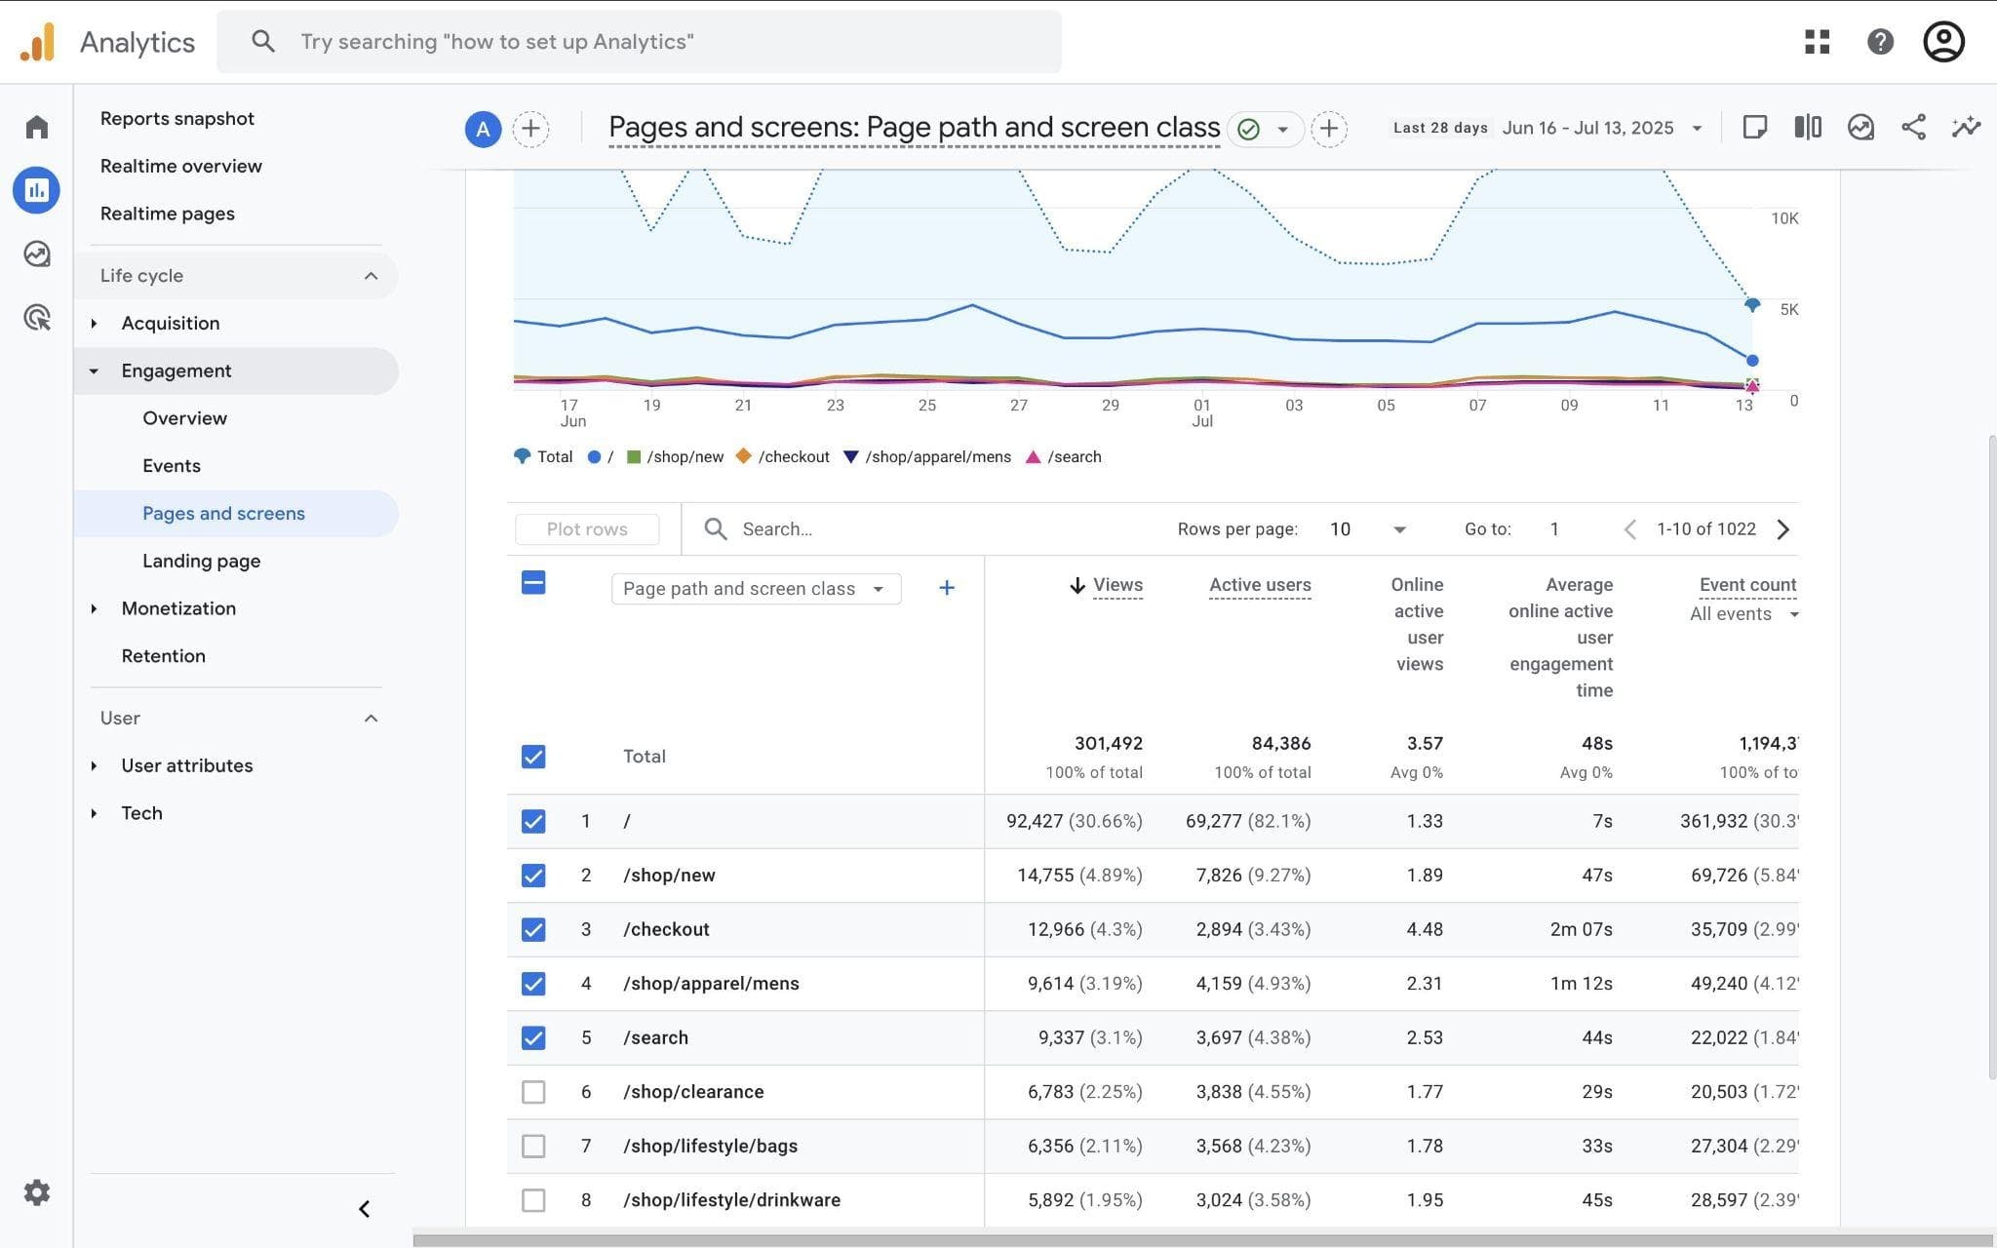Screen dimensions: 1997x1248
Task: Open All events dropdown under Event count
Action: tap(1744, 614)
